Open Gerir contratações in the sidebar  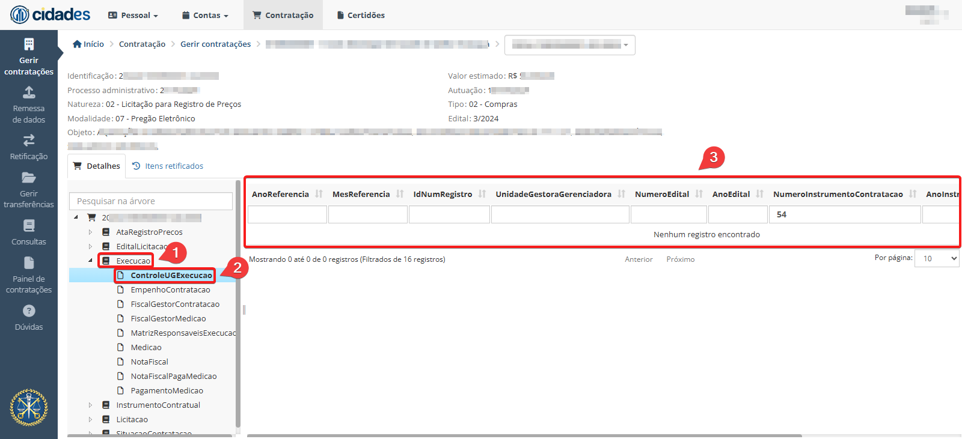coord(29,57)
